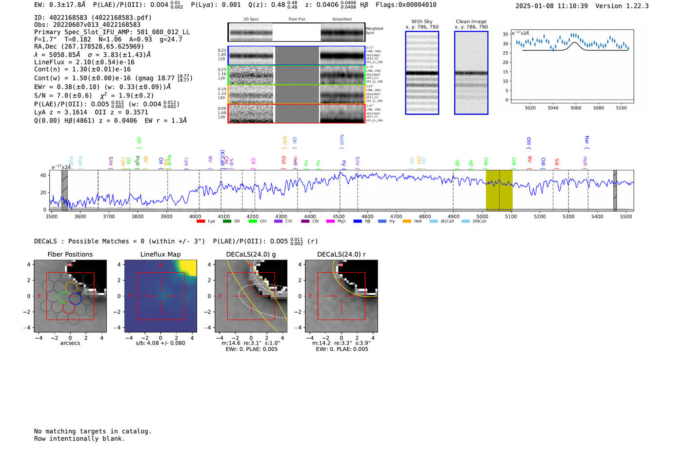The width and height of the screenshot is (683, 465).
Task: Click the Primary Spec_Slot_IFU_AMP text
Action: [112, 32]
